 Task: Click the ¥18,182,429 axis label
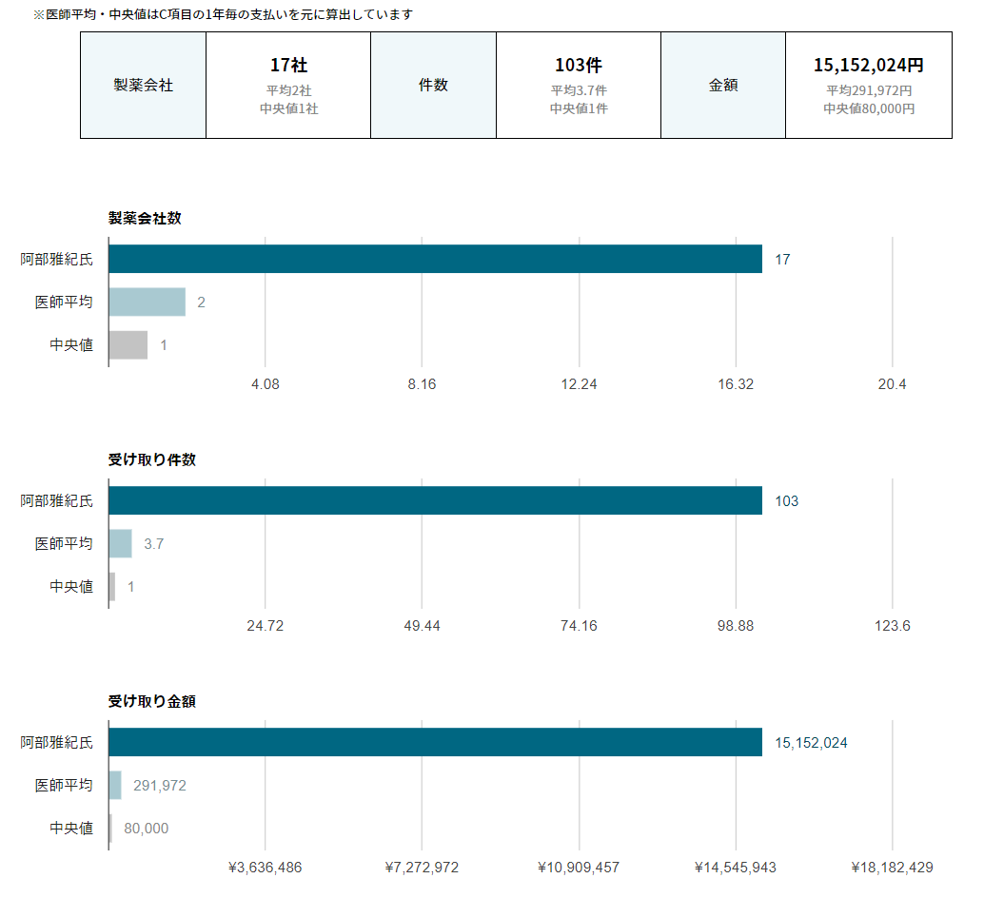pyautogui.click(x=892, y=868)
